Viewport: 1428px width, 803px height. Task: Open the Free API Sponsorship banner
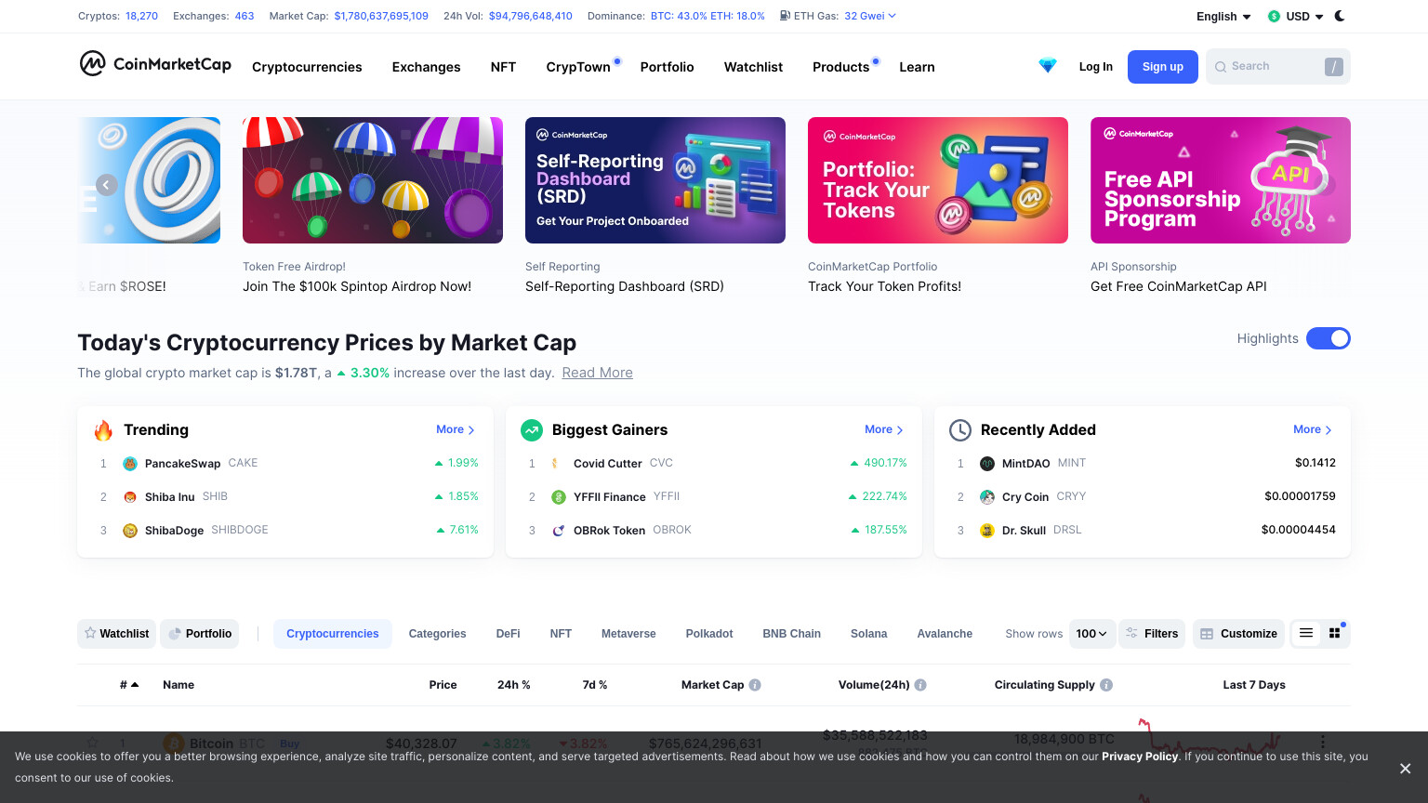point(1221,180)
